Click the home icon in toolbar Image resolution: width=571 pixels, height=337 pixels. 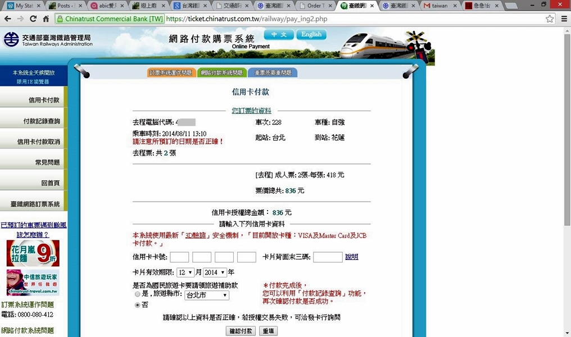(46, 19)
